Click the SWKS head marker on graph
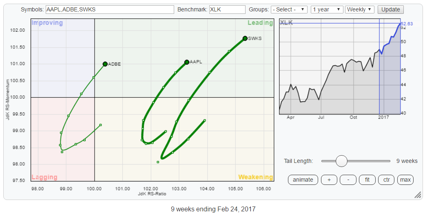Screen dimensions: 425x213 point(245,38)
